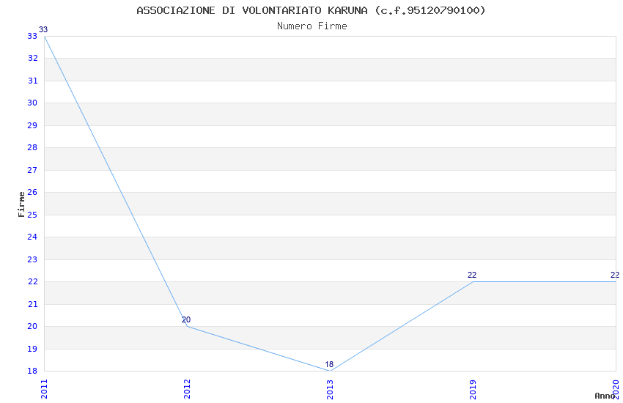Click the x-axis title Anno

[x=605, y=396]
